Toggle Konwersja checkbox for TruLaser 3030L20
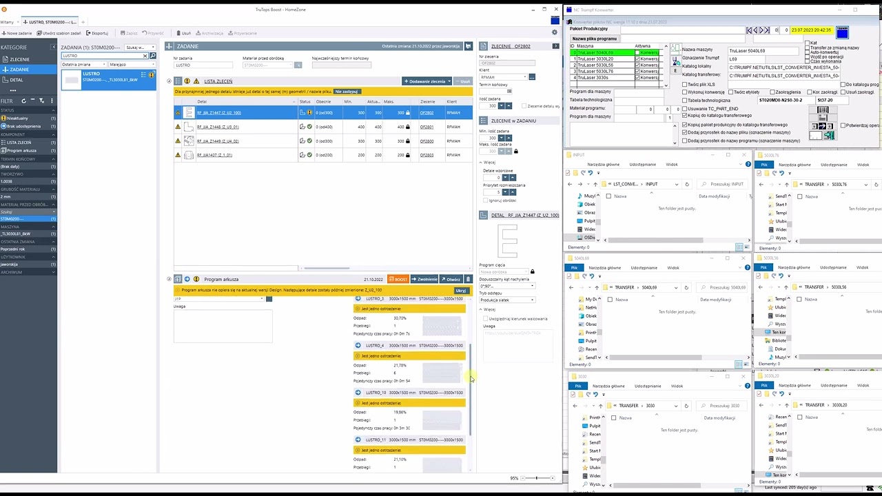Screen dimensions: 882x496 tap(637, 59)
